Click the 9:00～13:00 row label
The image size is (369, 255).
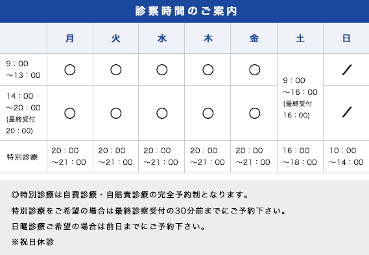tap(23, 69)
